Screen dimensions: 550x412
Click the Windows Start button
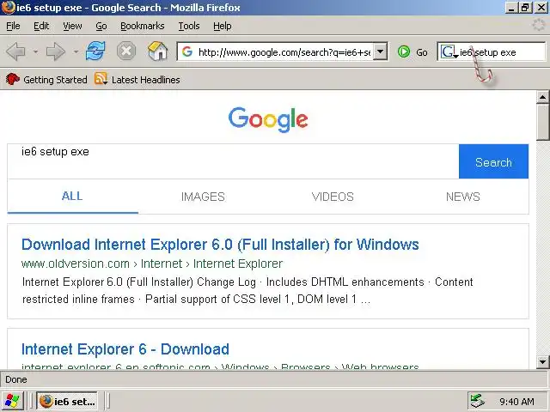pos(12,401)
